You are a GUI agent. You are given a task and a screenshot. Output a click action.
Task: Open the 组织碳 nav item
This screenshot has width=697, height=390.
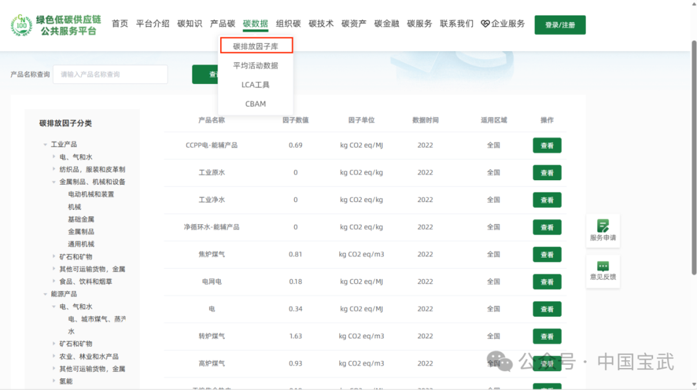(288, 24)
